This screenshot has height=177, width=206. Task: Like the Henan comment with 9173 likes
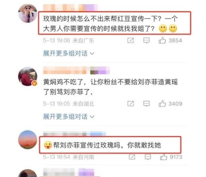[x=163, y=157]
